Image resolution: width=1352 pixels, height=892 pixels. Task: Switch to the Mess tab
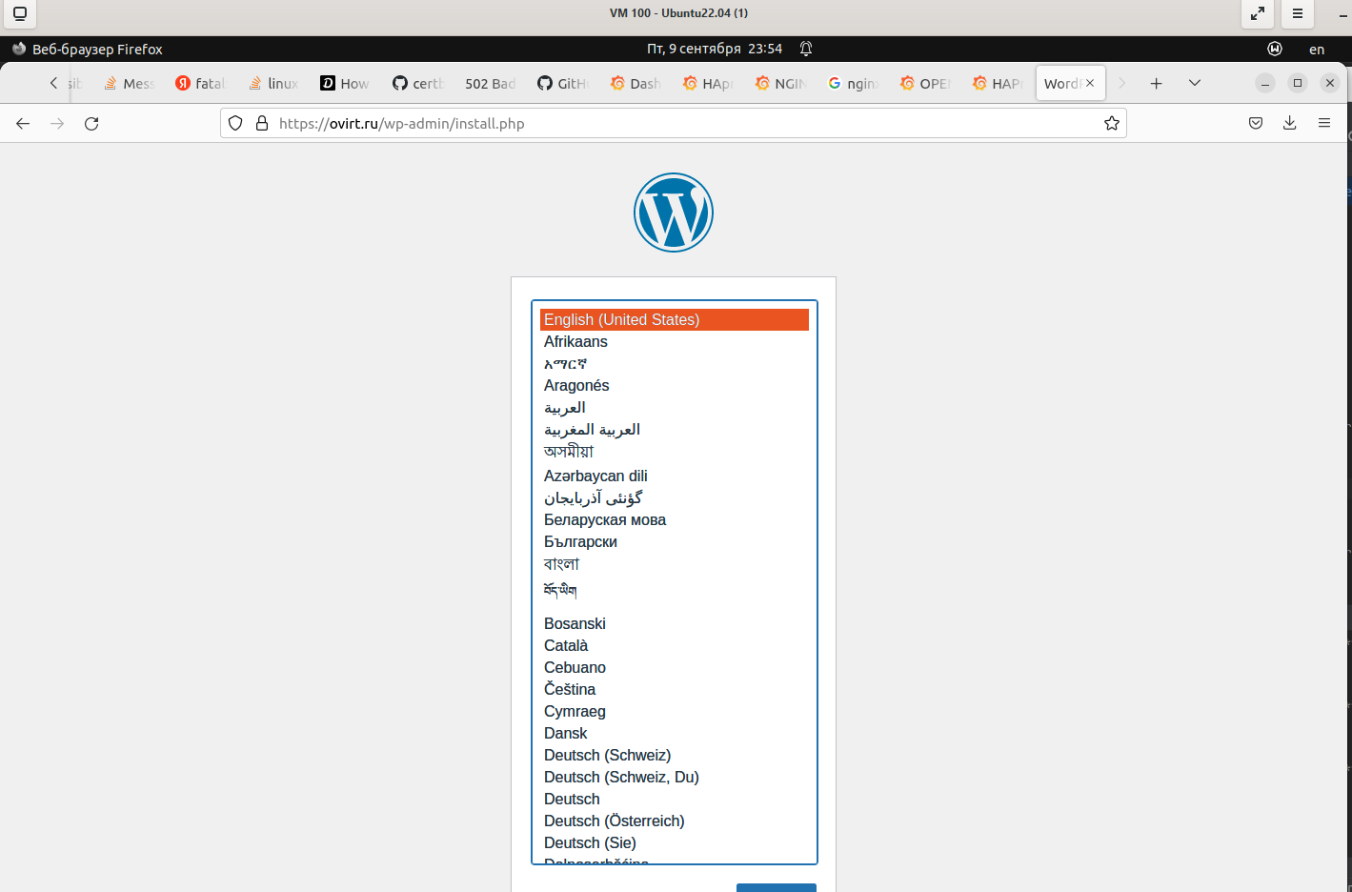pyautogui.click(x=129, y=83)
